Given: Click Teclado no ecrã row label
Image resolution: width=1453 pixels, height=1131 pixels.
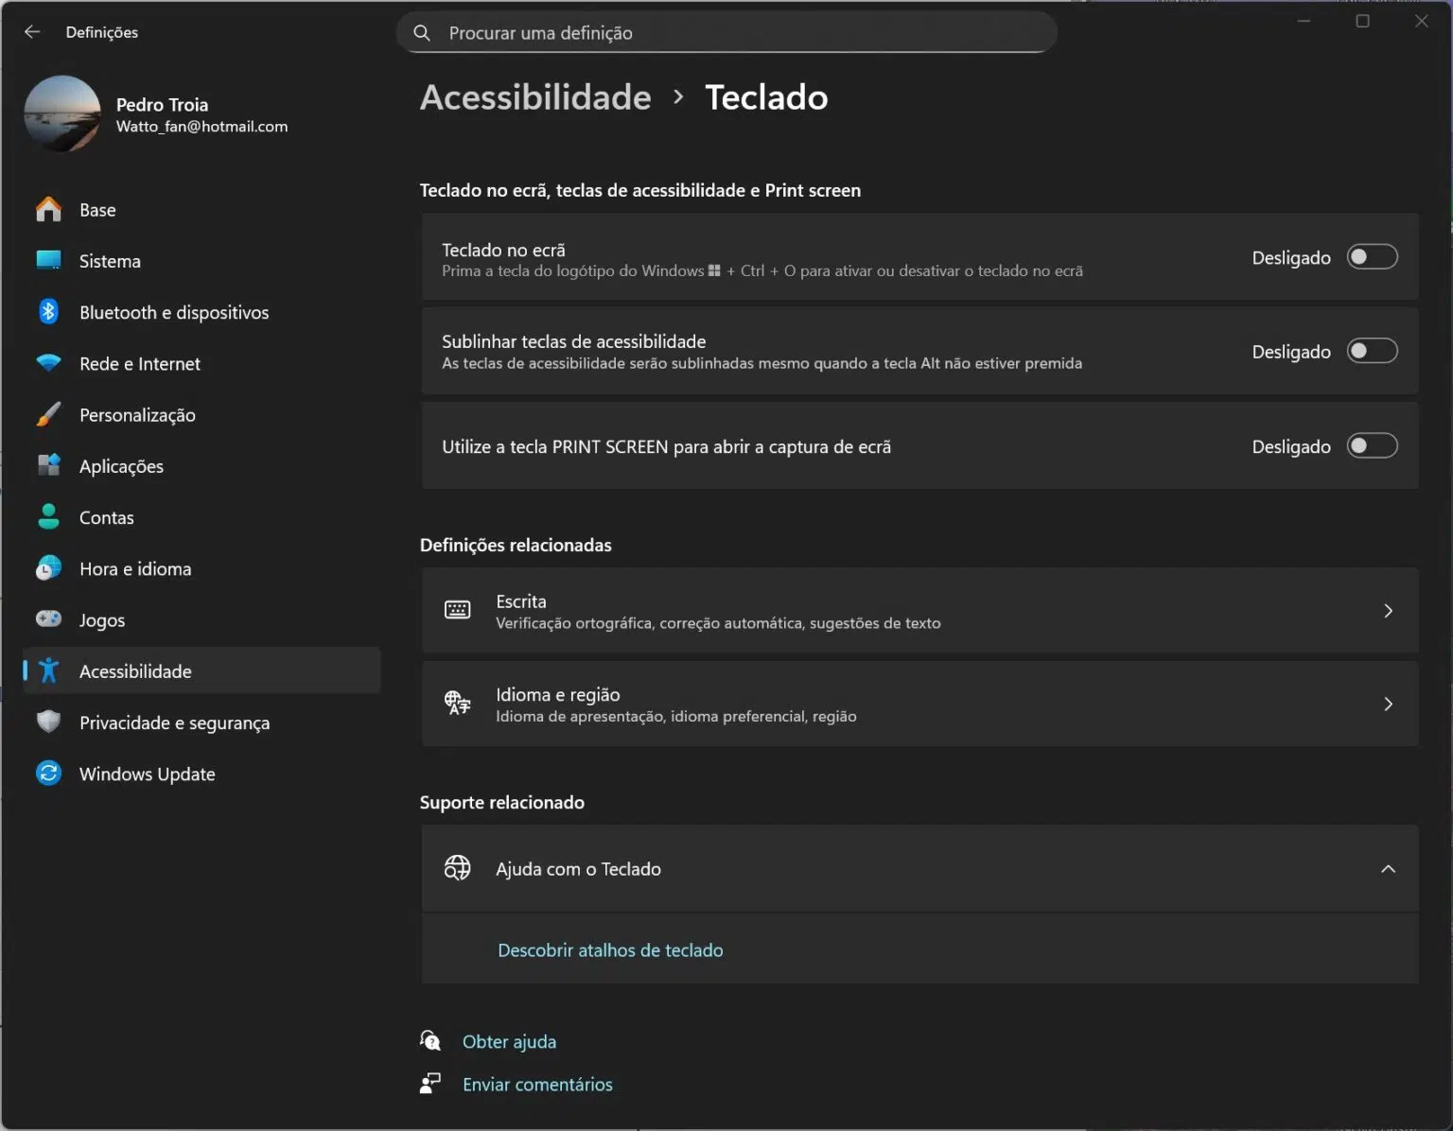Looking at the screenshot, I should 503,250.
